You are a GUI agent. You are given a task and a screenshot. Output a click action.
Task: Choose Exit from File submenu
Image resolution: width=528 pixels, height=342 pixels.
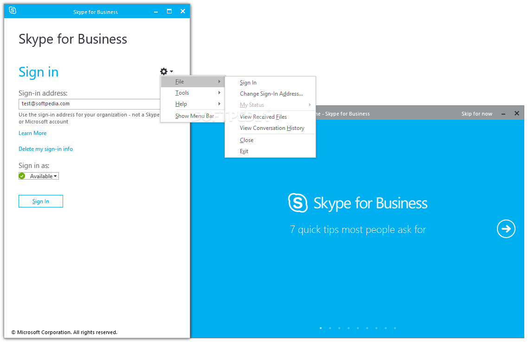click(x=270, y=151)
